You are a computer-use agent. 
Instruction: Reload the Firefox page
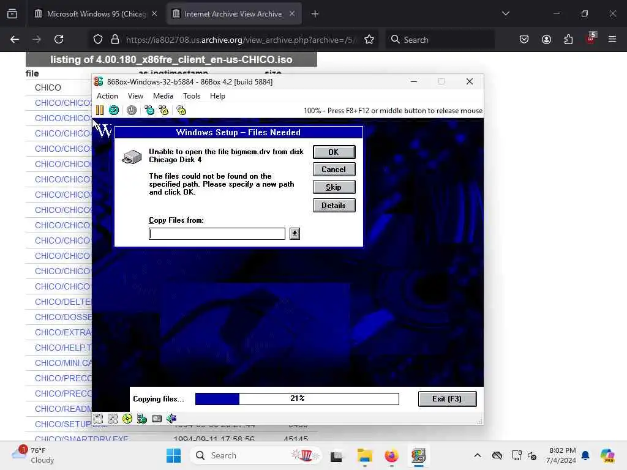tap(59, 39)
